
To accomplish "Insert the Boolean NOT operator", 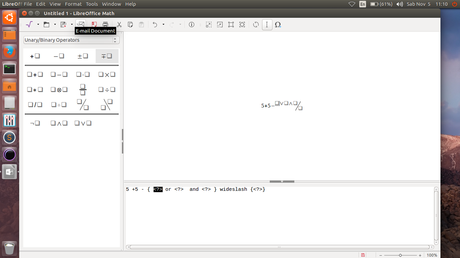I will point(35,123).
